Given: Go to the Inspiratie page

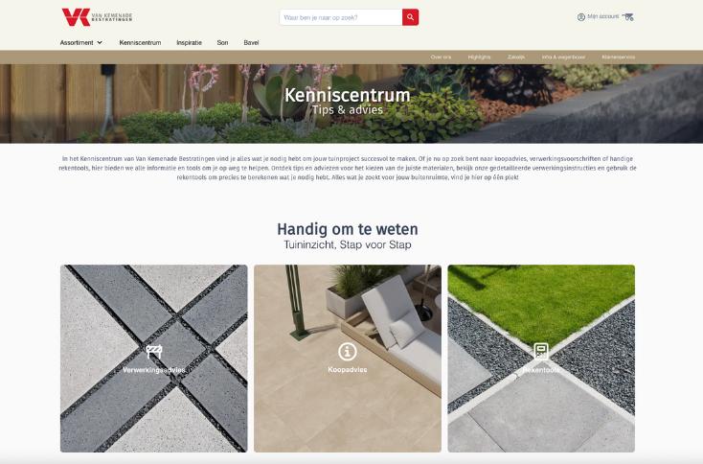Looking at the screenshot, I should [189, 42].
